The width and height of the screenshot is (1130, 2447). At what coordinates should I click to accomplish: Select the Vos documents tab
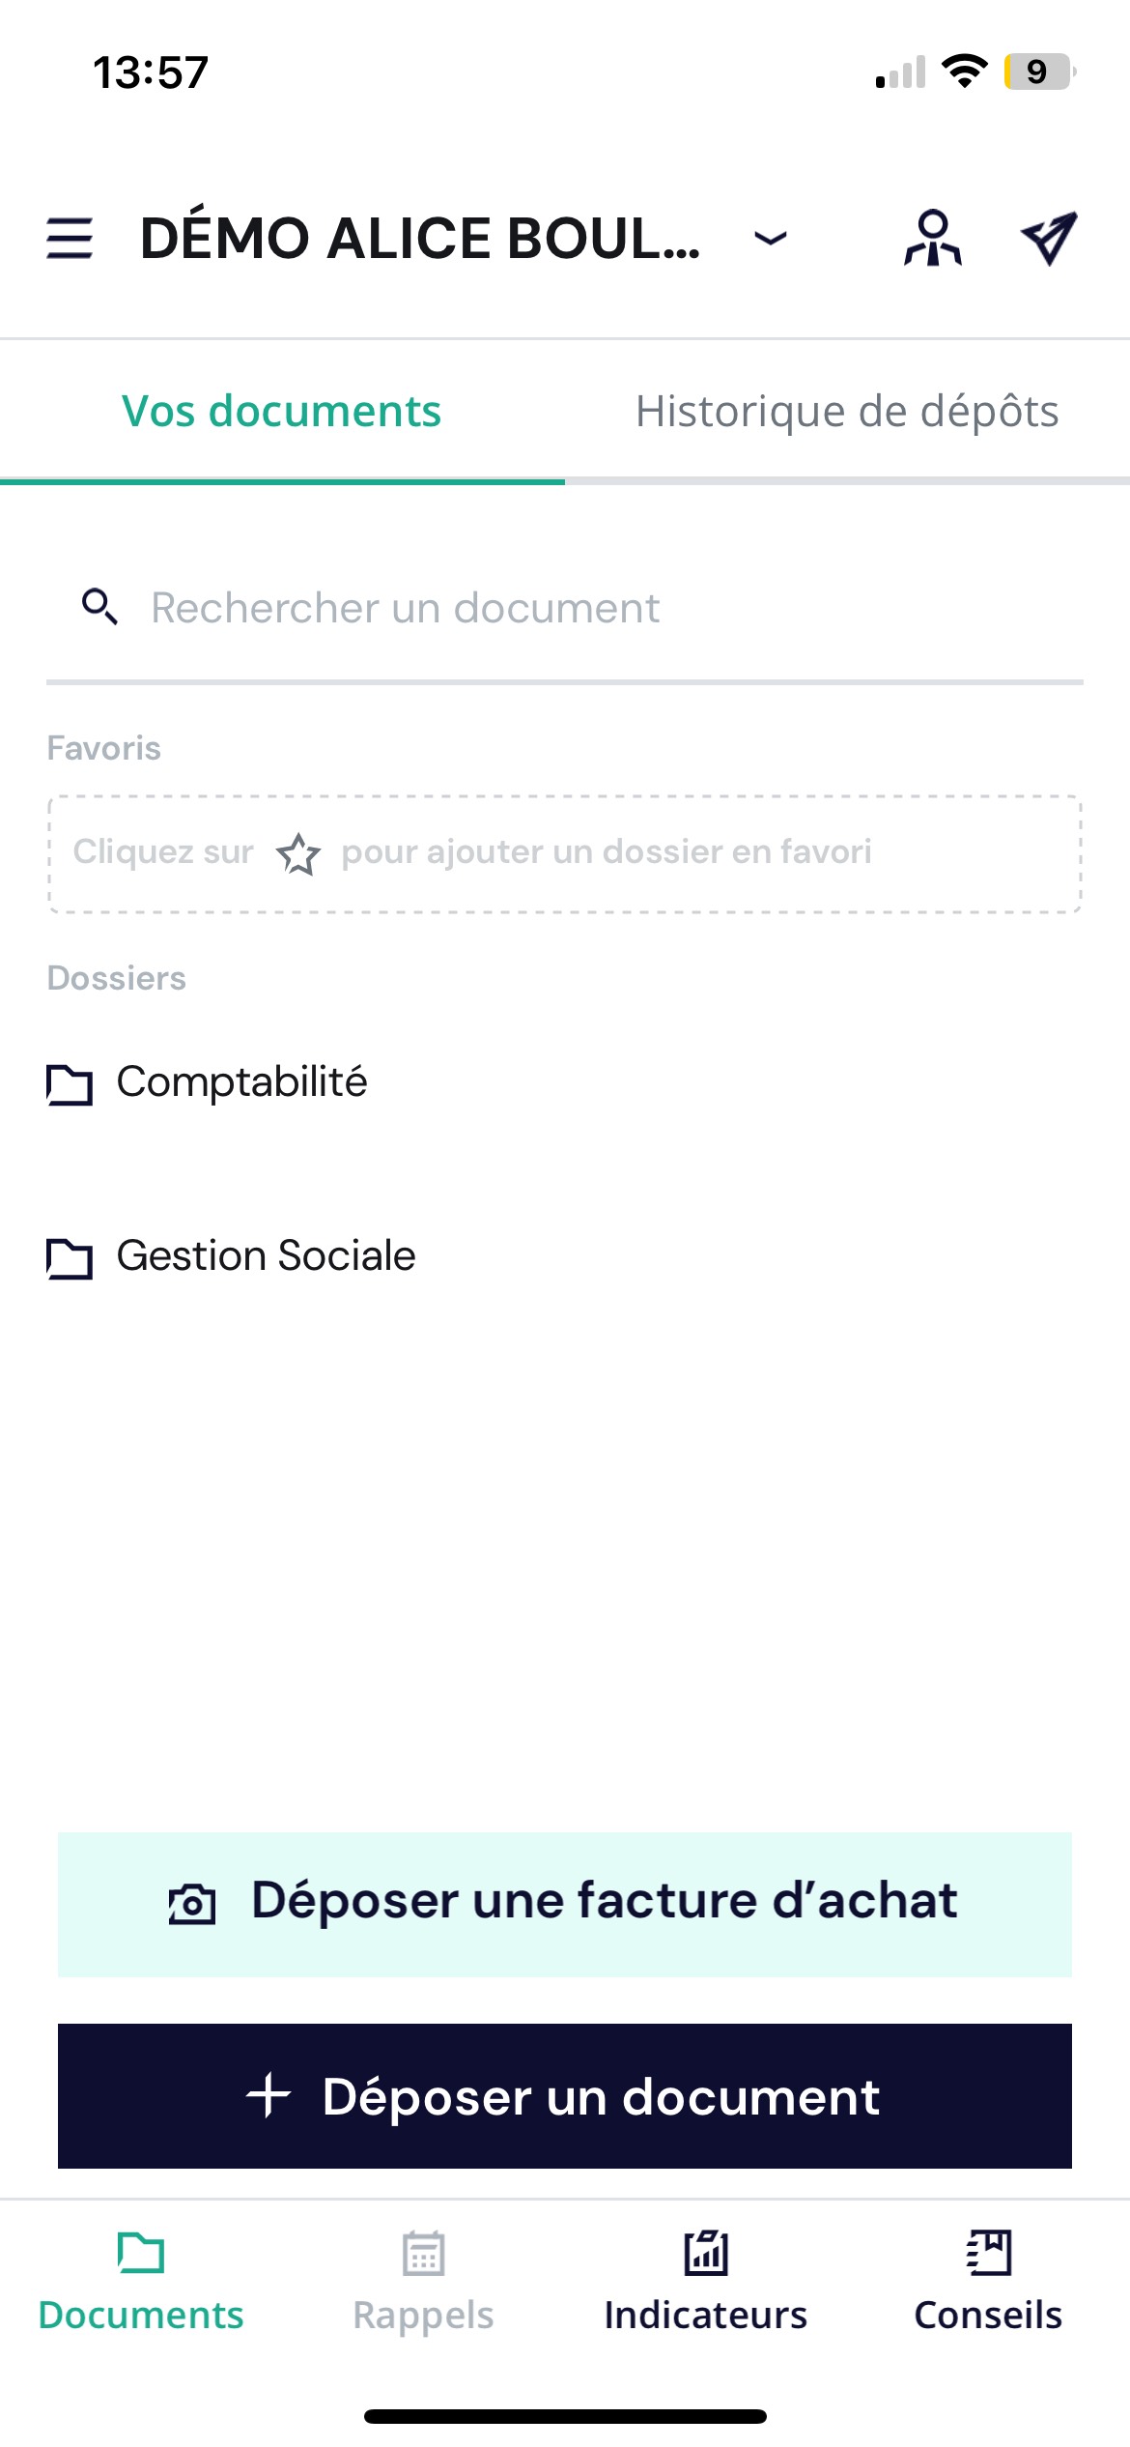click(281, 412)
